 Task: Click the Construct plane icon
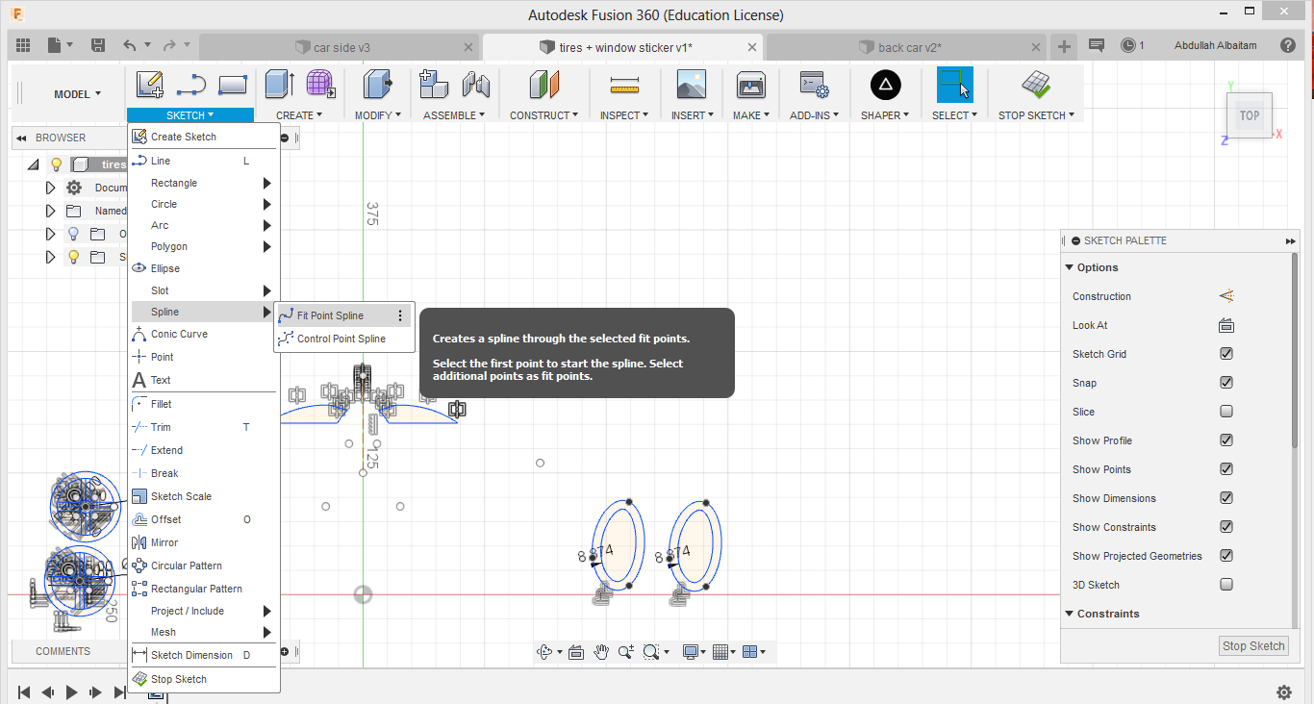coord(544,85)
